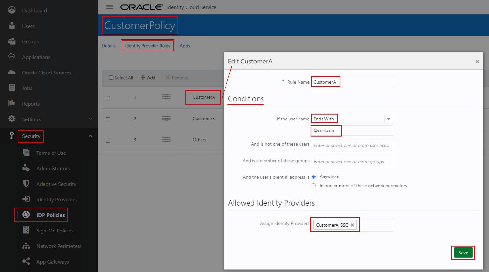Click the Administrators icon
The width and height of the screenshot is (489, 272).
(26, 168)
